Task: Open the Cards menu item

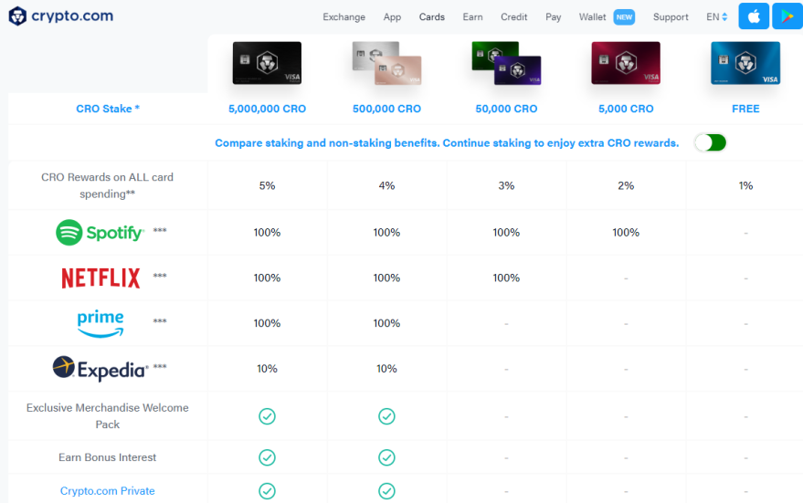Action: tap(432, 16)
